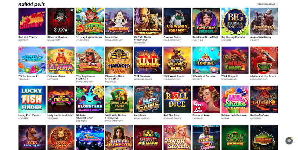The width and height of the screenshot is (298, 150).
Task: Open Fortune Llama game thumbnail
Action: pos(61,60)
